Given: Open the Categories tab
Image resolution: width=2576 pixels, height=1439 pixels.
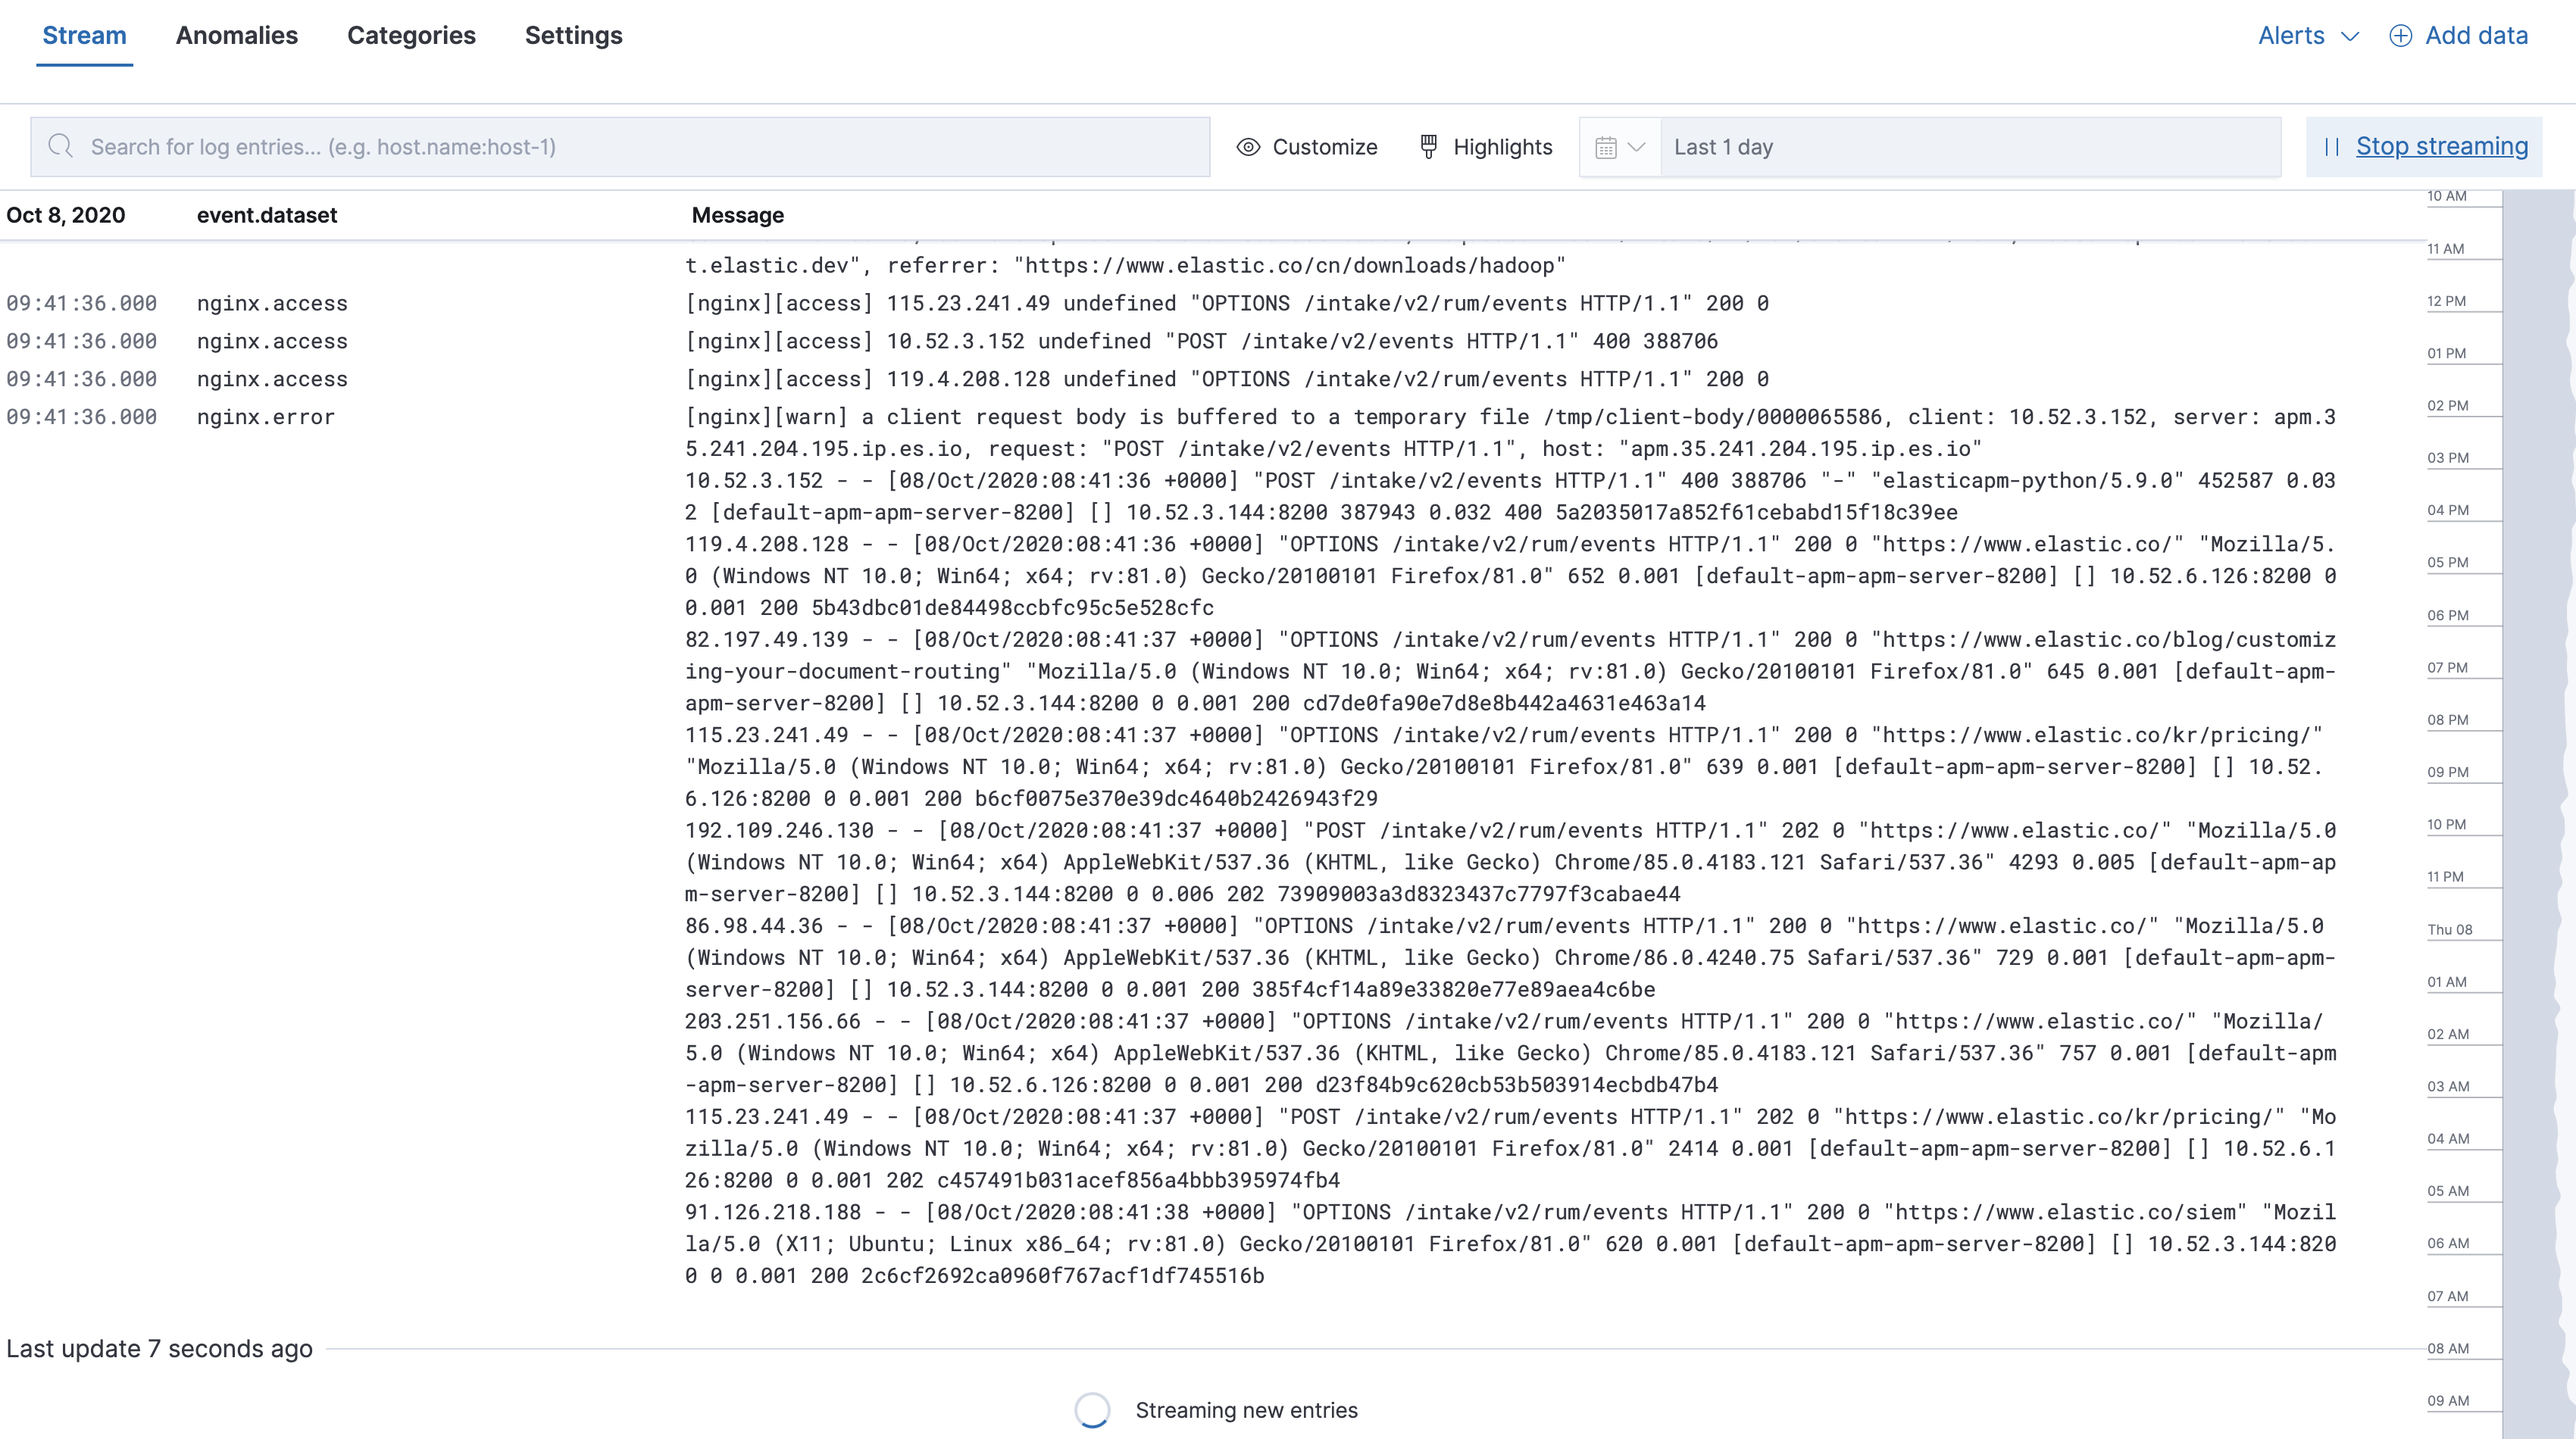Looking at the screenshot, I should tap(411, 35).
